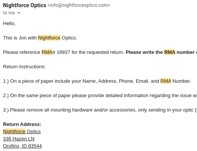
Task: Click highlighted RMA before number 19937
Action: coord(47,52)
